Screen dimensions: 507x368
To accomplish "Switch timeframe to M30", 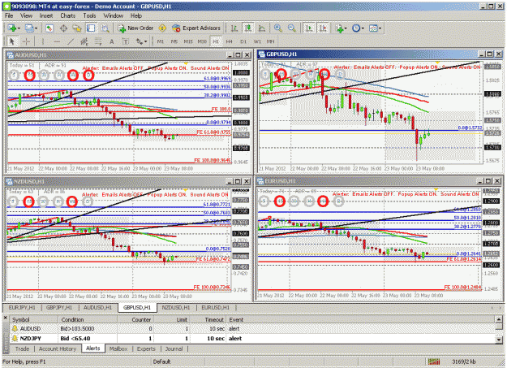I will [x=202, y=41].
